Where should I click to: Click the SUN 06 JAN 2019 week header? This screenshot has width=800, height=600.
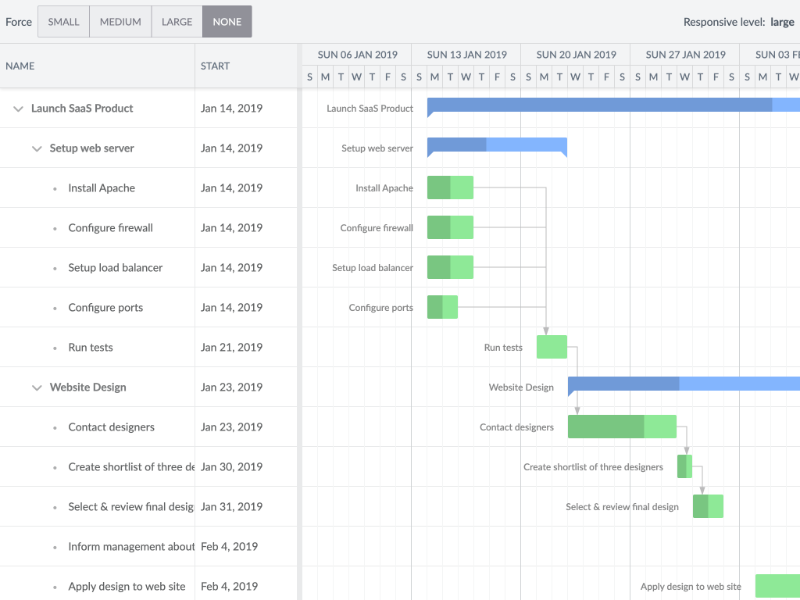click(357, 55)
